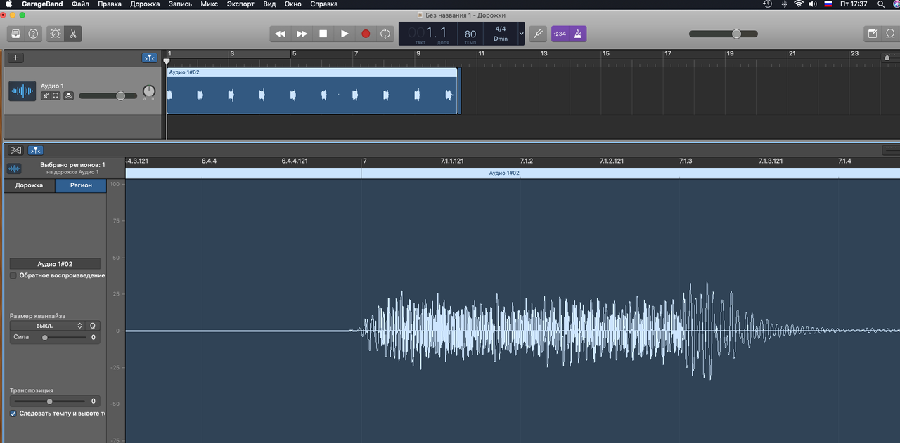
Task: Open Time Machine menu bar icon
Action: [767, 4]
